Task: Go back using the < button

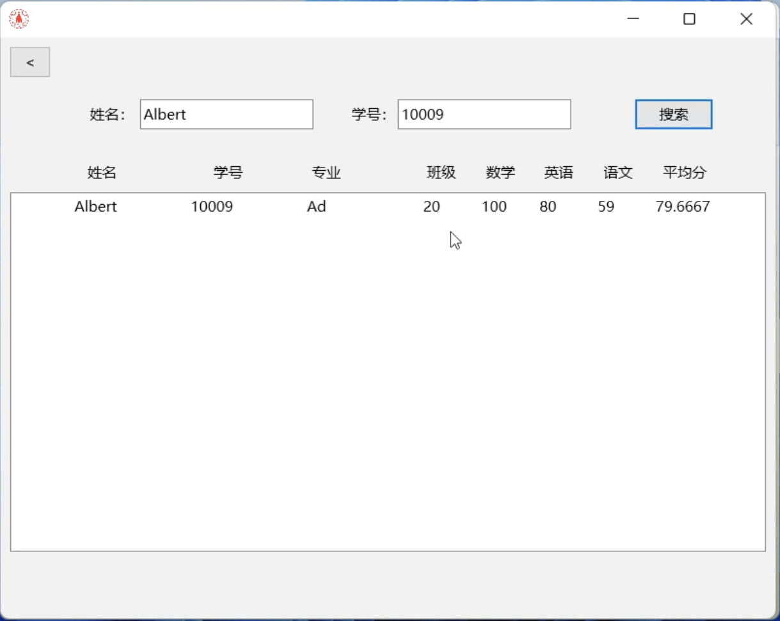Action: pyautogui.click(x=30, y=62)
